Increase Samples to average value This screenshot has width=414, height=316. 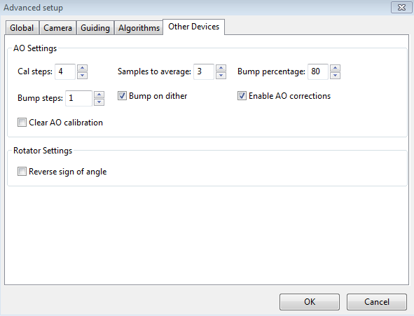(221, 68)
